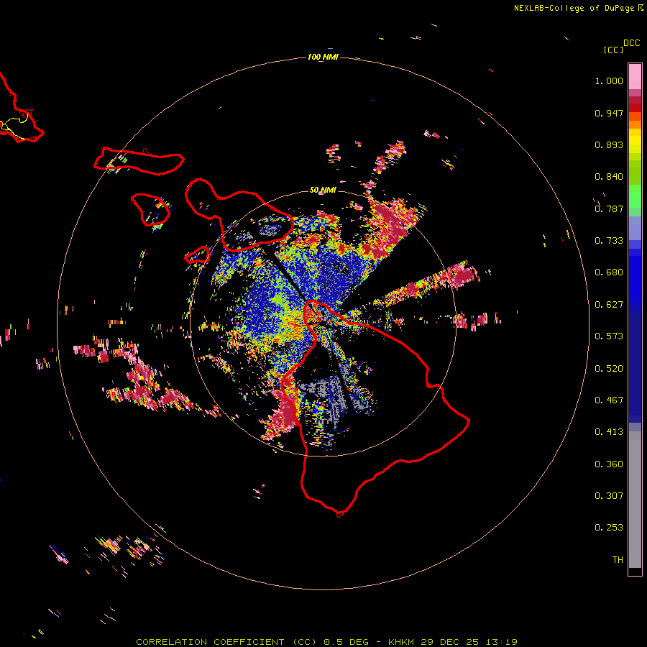Screen dimensions: 647x647
Task: Pick the orange swatch on the color bar
Action: pos(635,124)
